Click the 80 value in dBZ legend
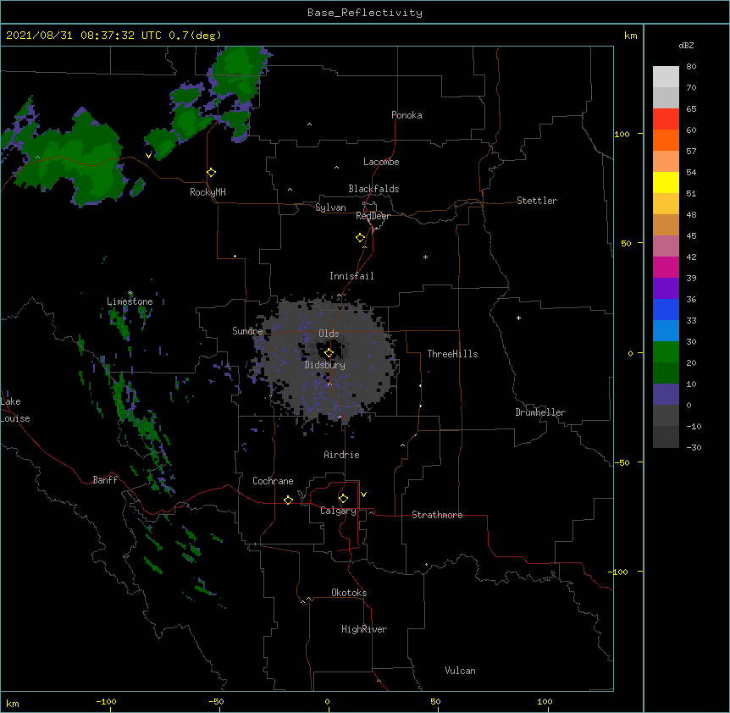This screenshot has width=730, height=713. click(691, 67)
